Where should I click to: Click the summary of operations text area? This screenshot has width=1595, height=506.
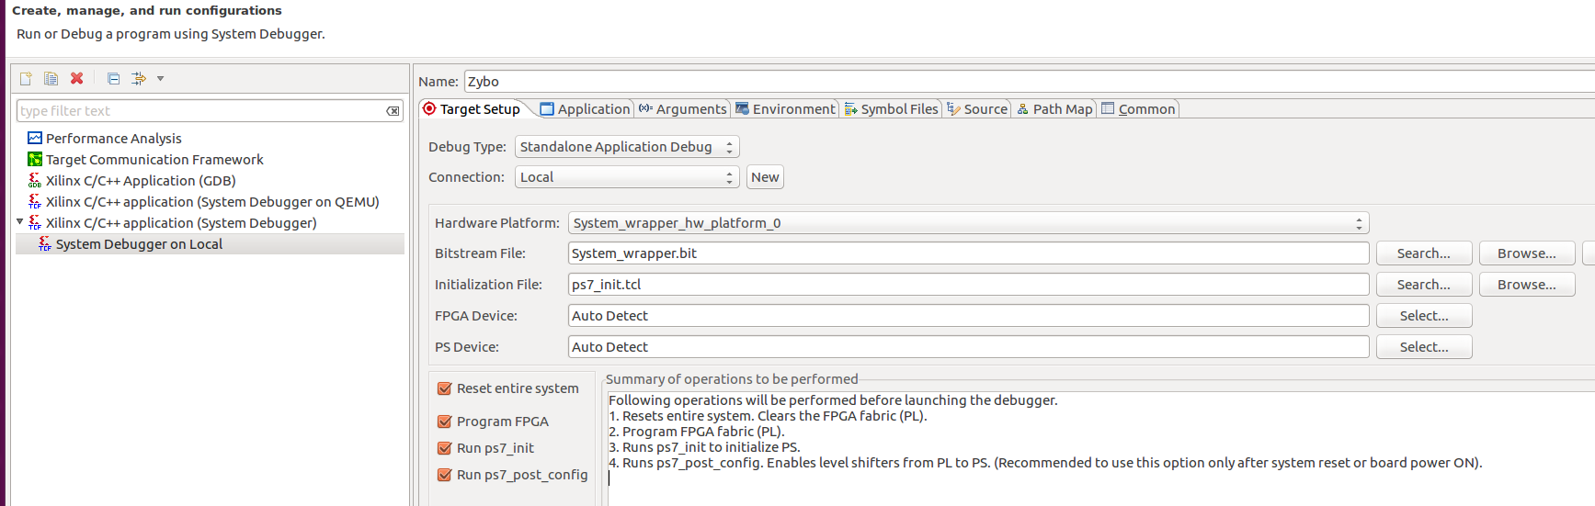coord(1100,448)
